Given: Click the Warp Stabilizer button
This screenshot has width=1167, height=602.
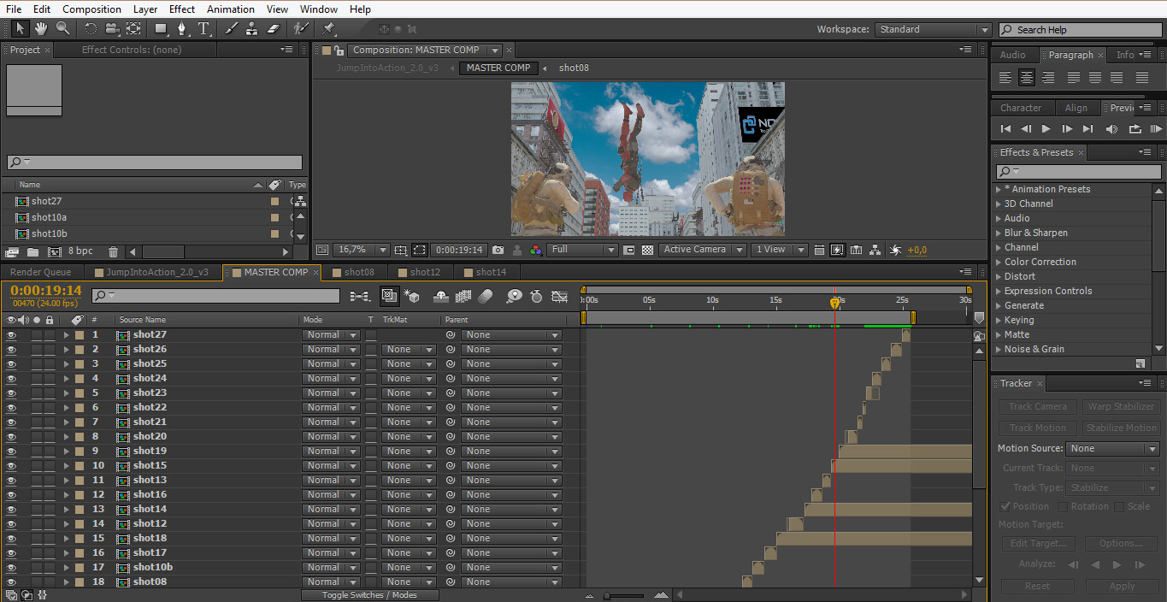Looking at the screenshot, I should tap(1122, 407).
